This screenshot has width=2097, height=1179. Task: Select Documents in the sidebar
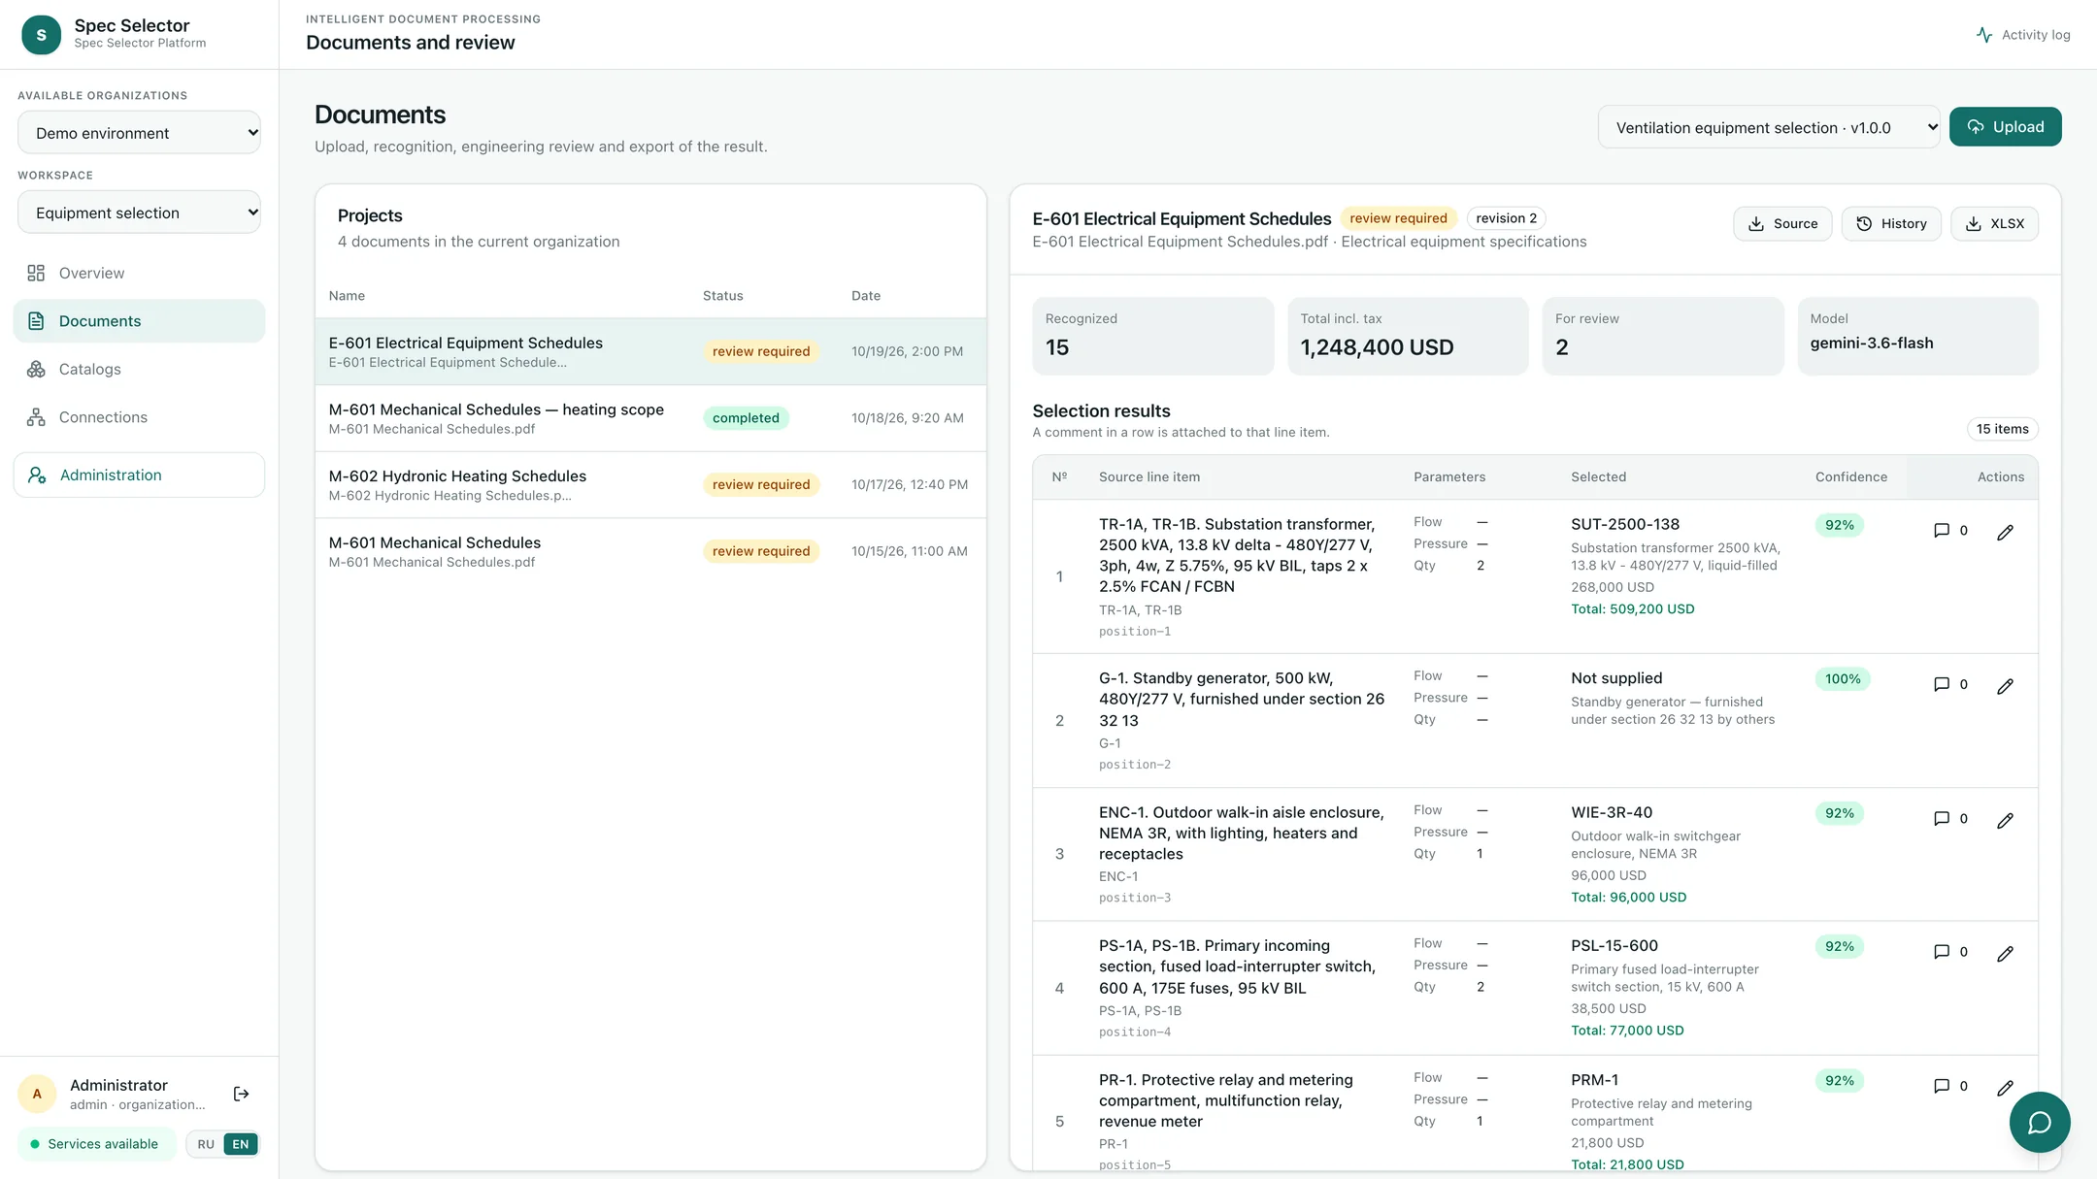pos(139,321)
